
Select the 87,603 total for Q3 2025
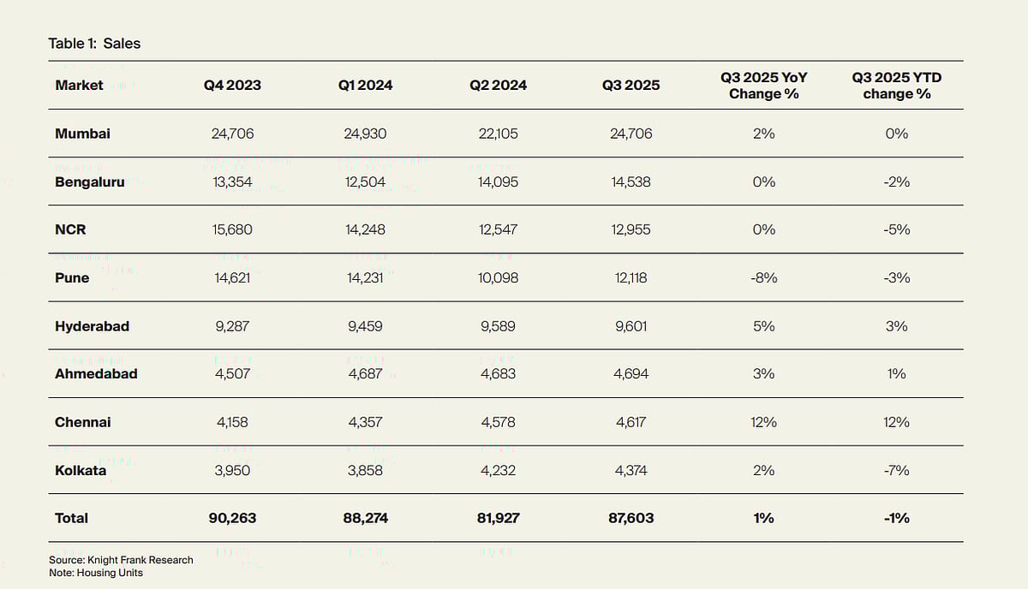(631, 518)
